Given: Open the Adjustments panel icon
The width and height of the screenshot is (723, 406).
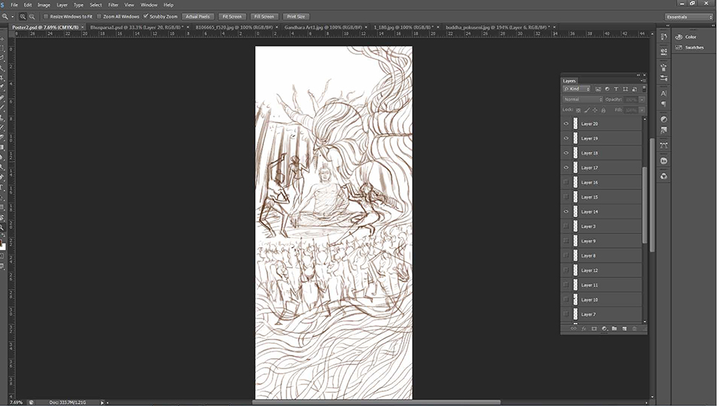Looking at the screenshot, I should pyautogui.click(x=664, y=119).
